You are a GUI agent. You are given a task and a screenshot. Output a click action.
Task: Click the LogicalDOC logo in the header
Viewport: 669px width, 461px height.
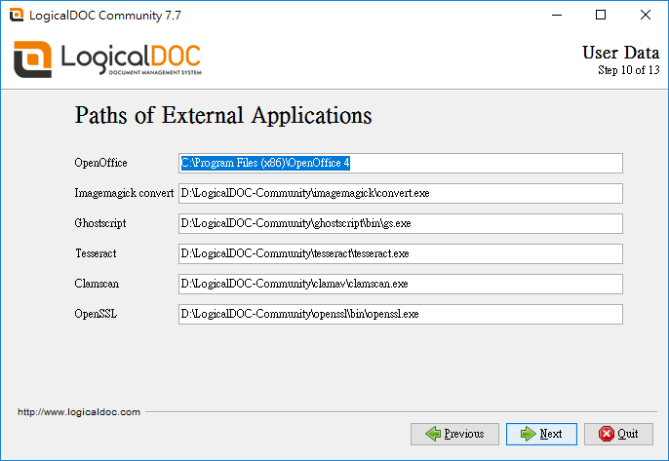pyautogui.click(x=107, y=59)
